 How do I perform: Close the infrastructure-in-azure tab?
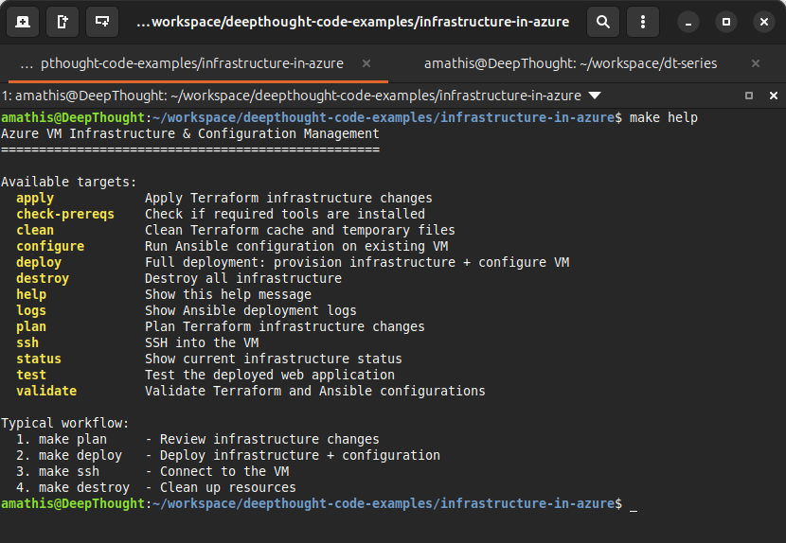[x=366, y=63]
